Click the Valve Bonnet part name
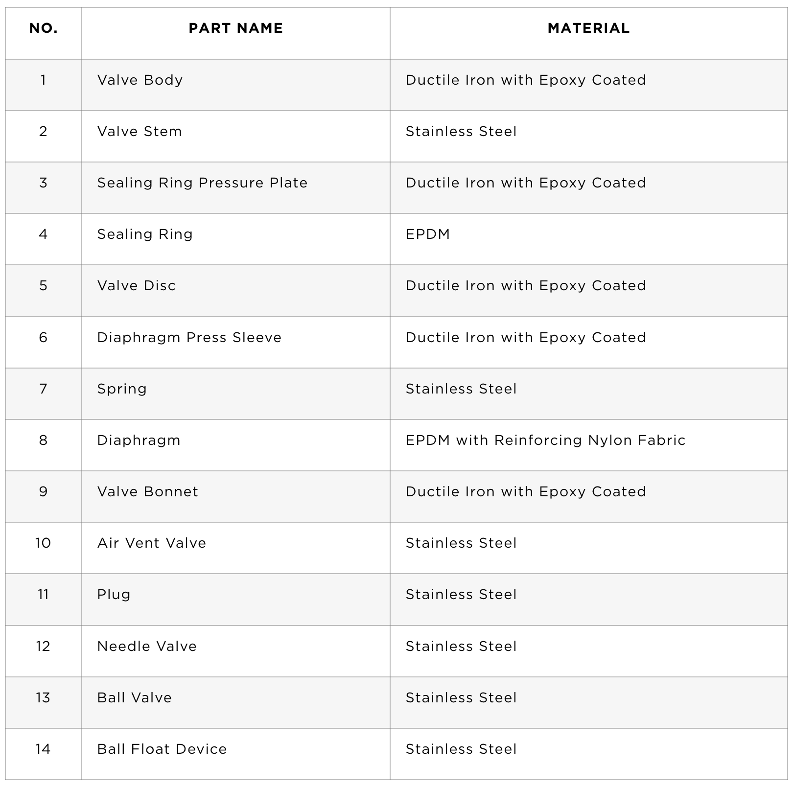The image size is (794, 788). click(x=148, y=492)
